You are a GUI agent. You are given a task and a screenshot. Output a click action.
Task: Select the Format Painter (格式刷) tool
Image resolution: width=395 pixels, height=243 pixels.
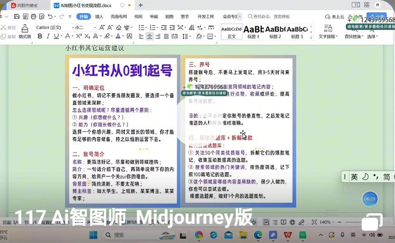coord(25,32)
